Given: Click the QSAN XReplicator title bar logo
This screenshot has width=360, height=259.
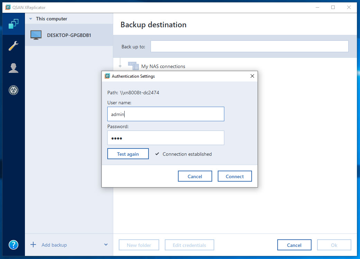Looking at the screenshot, I should [x=8, y=7].
